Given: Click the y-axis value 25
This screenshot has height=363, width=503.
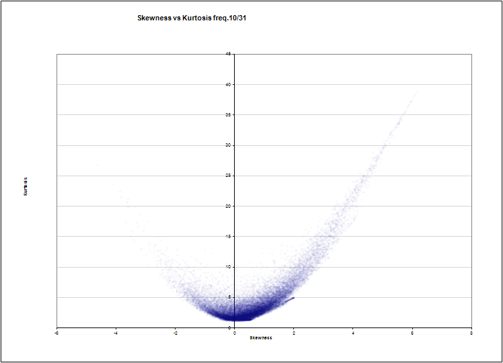Looking at the screenshot, I should point(228,176).
